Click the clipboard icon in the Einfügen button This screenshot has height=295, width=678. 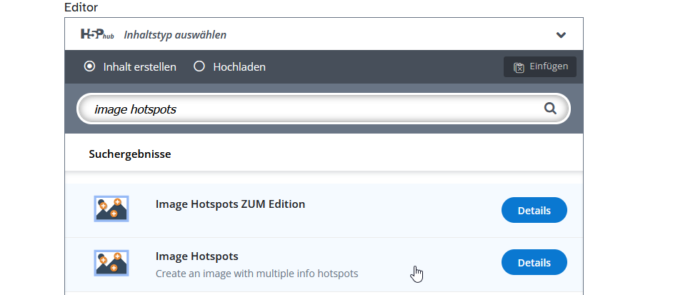coord(519,67)
